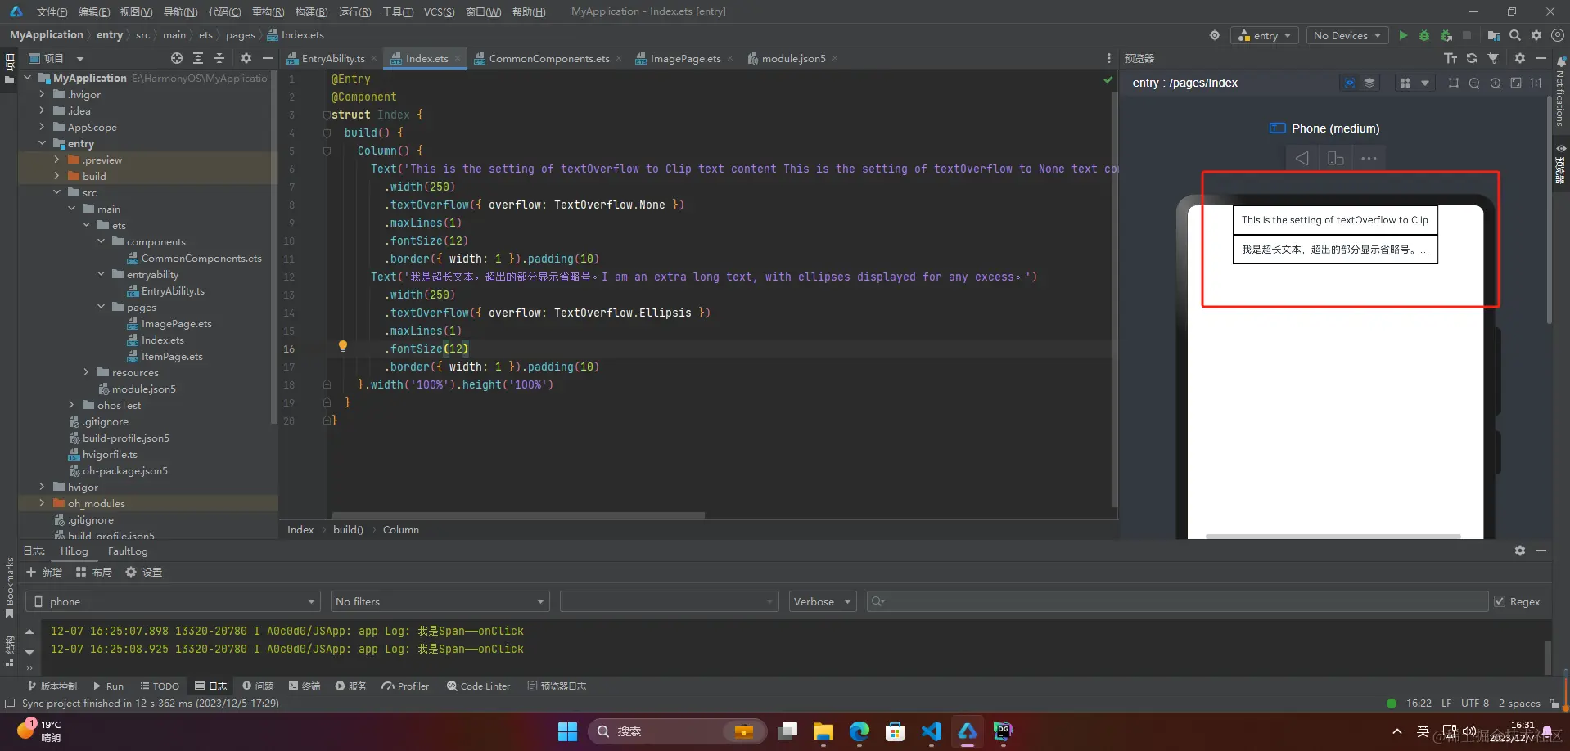
Task: Zoom in the preview
Action: click(x=1496, y=83)
